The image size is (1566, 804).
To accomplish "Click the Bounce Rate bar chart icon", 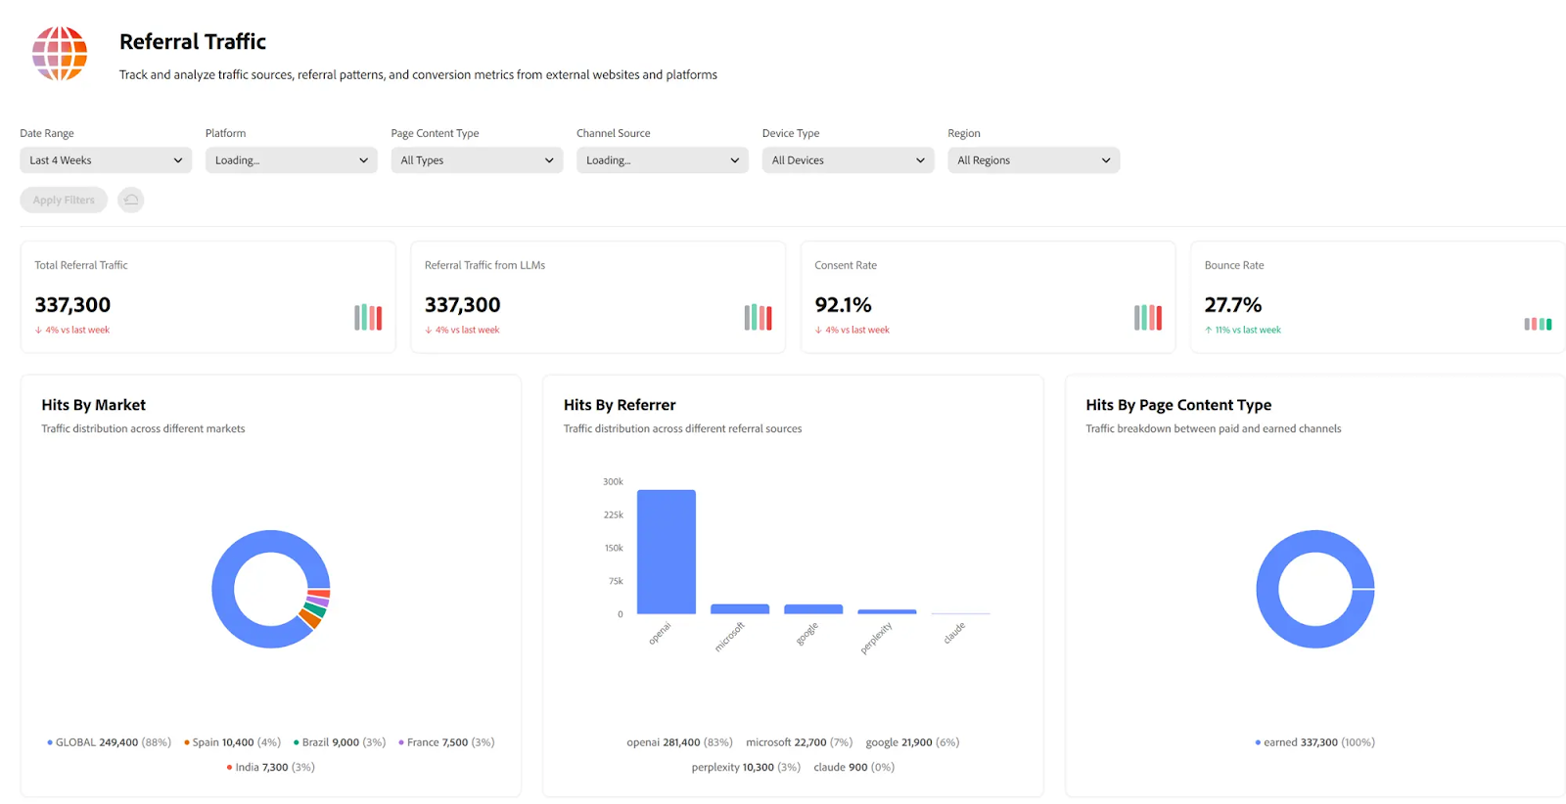I will [1537, 324].
